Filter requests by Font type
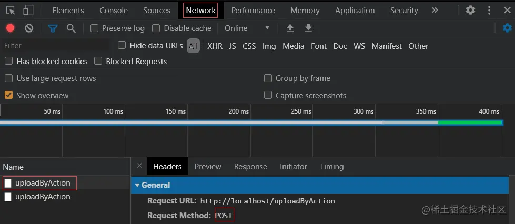 coord(319,46)
